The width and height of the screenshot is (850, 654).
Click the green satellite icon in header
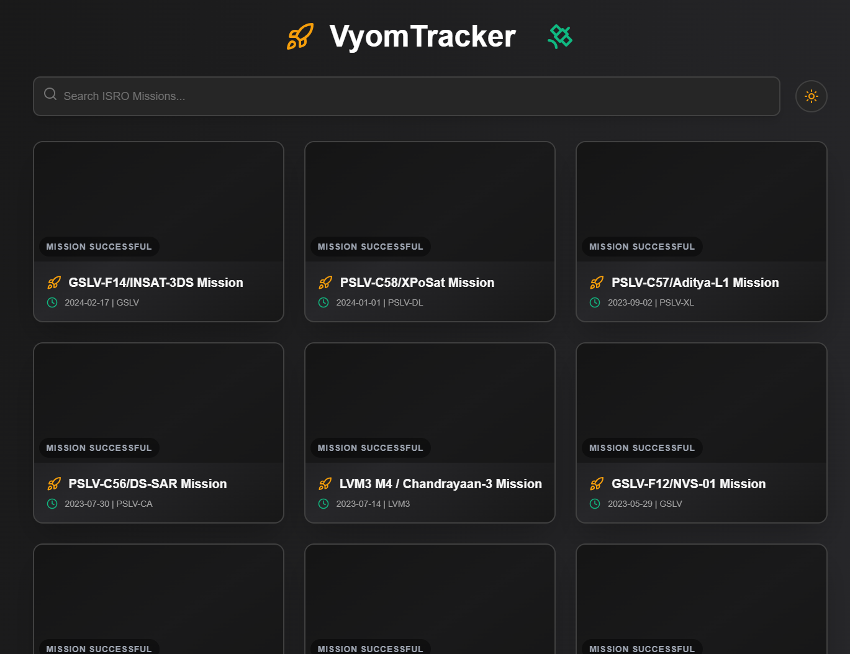click(x=560, y=36)
